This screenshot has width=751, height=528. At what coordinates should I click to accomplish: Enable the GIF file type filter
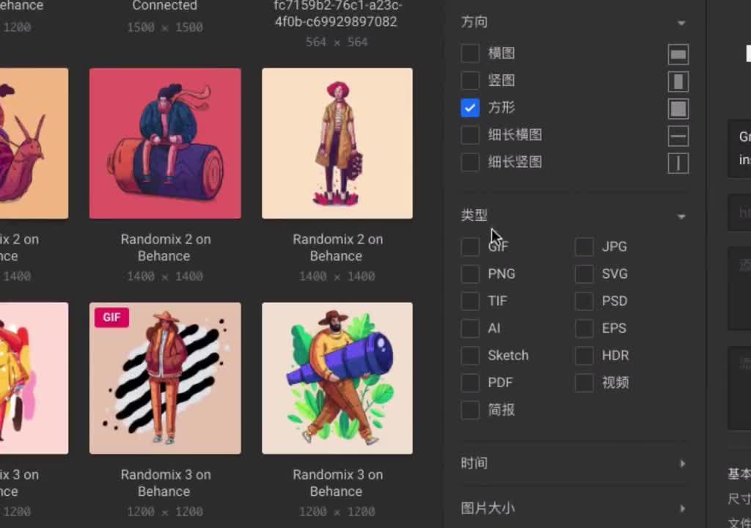point(469,246)
